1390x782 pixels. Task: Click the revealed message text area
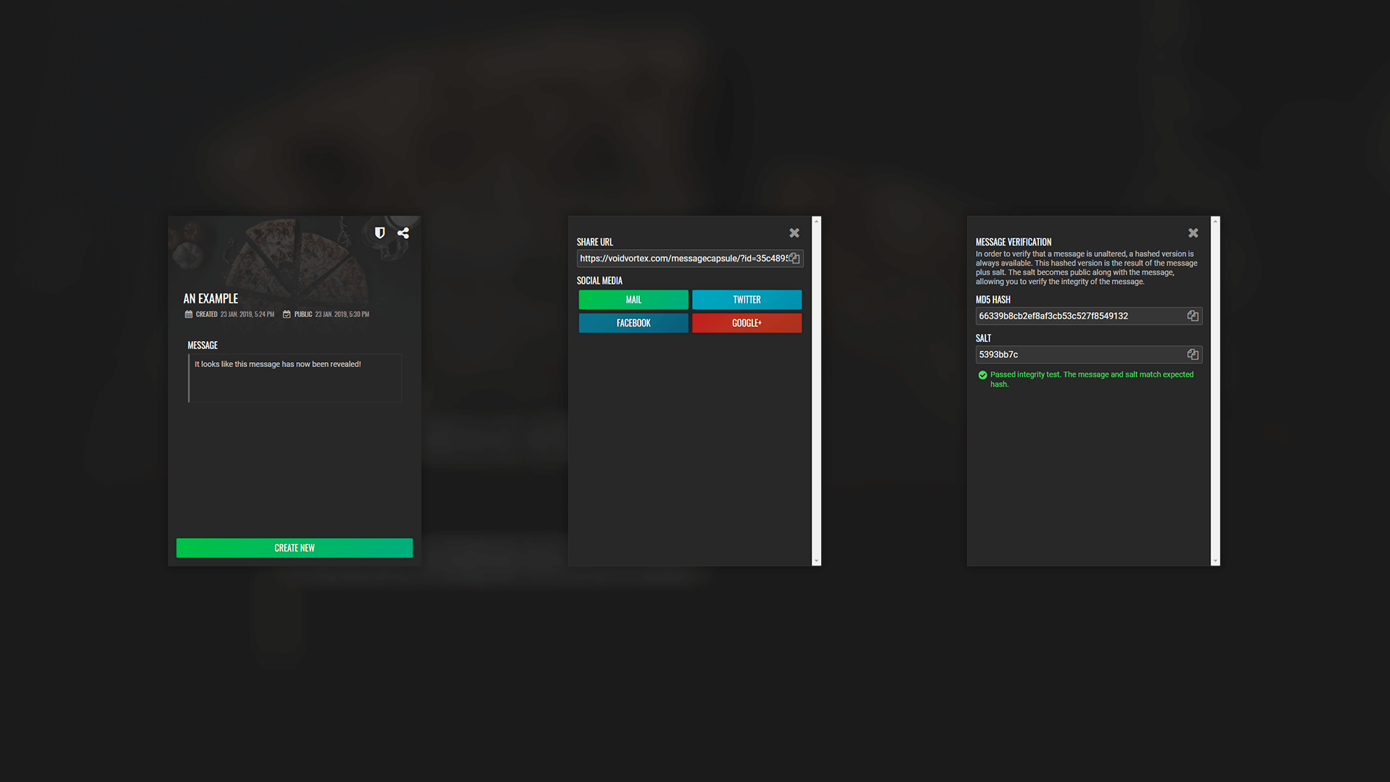pyautogui.click(x=295, y=377)
